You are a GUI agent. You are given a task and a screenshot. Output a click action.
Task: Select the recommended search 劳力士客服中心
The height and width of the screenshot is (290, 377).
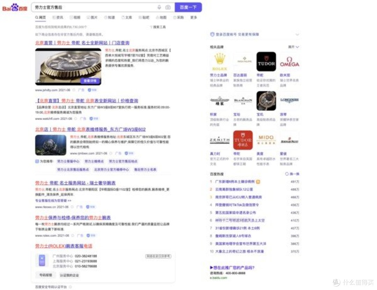click(68, 161)
